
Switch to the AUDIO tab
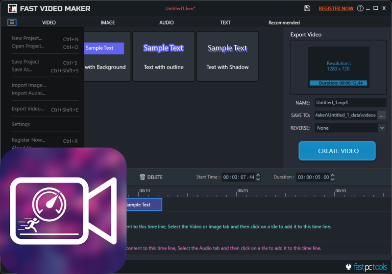pos(167,23)
